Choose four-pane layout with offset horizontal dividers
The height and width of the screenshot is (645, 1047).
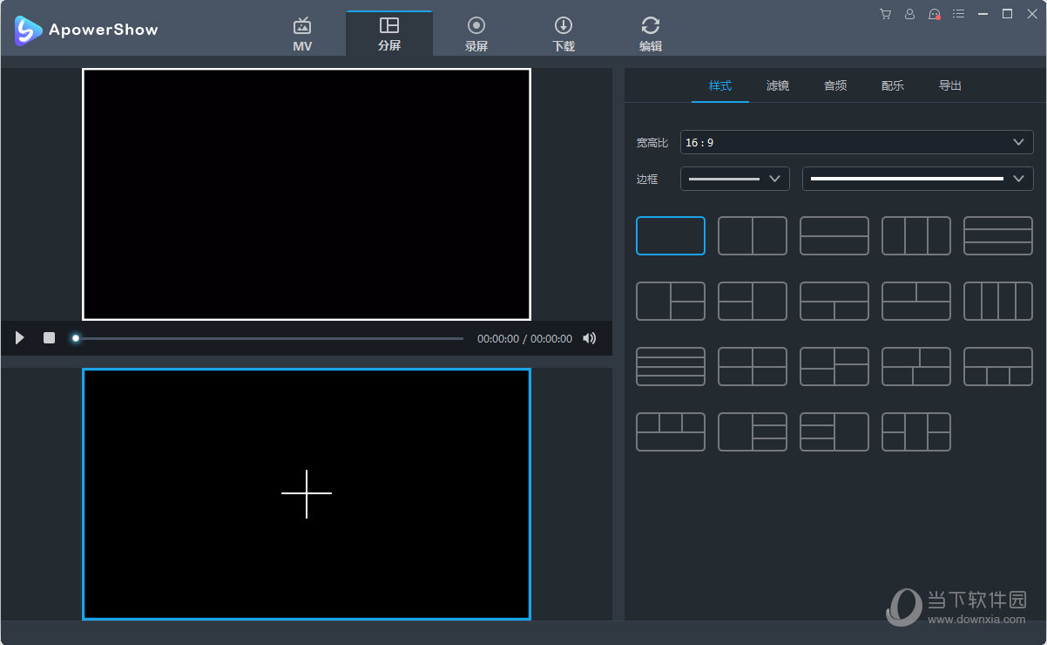pyautogui.click(x=834, y=366)
